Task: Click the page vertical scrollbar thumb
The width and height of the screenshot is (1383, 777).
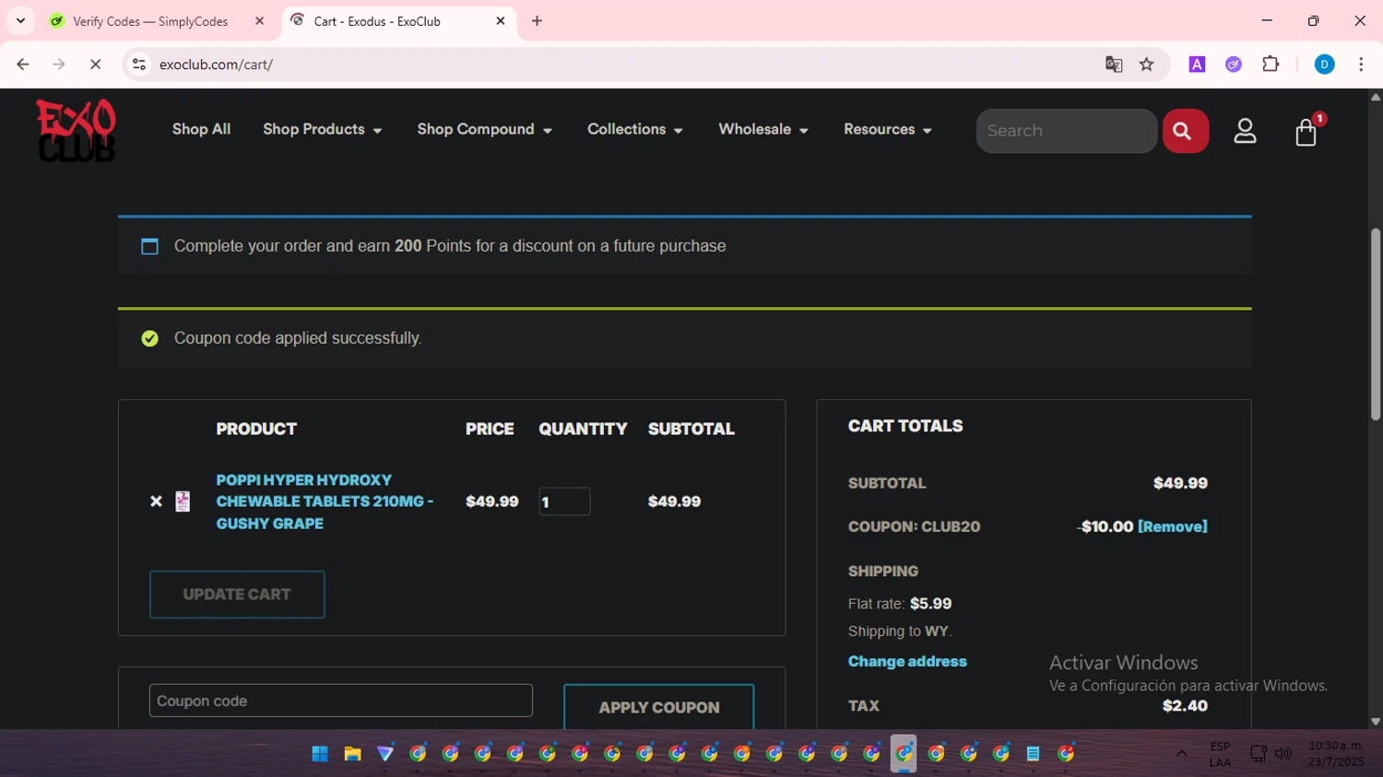Action: [x=1376, y=323]
